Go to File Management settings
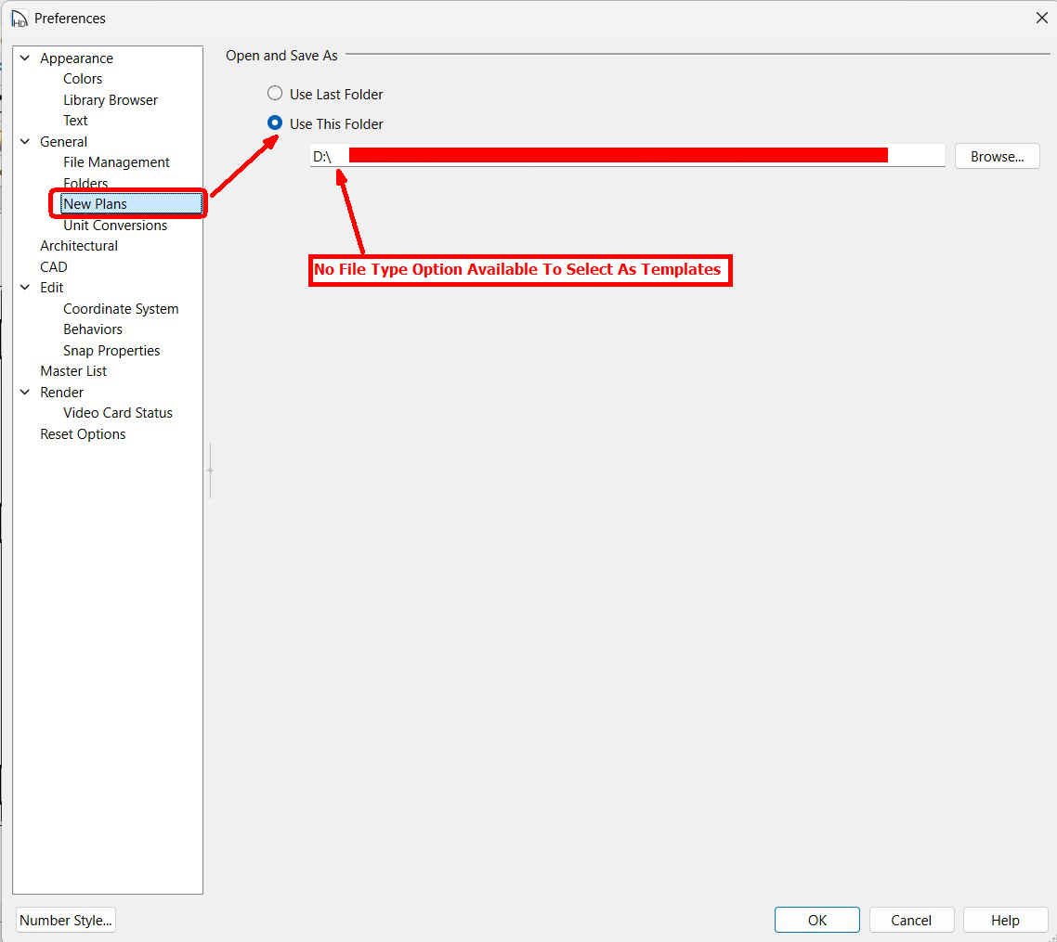The width and height of the screenshot is (1057, 942). pyautogui.click(x=116, y=162)
